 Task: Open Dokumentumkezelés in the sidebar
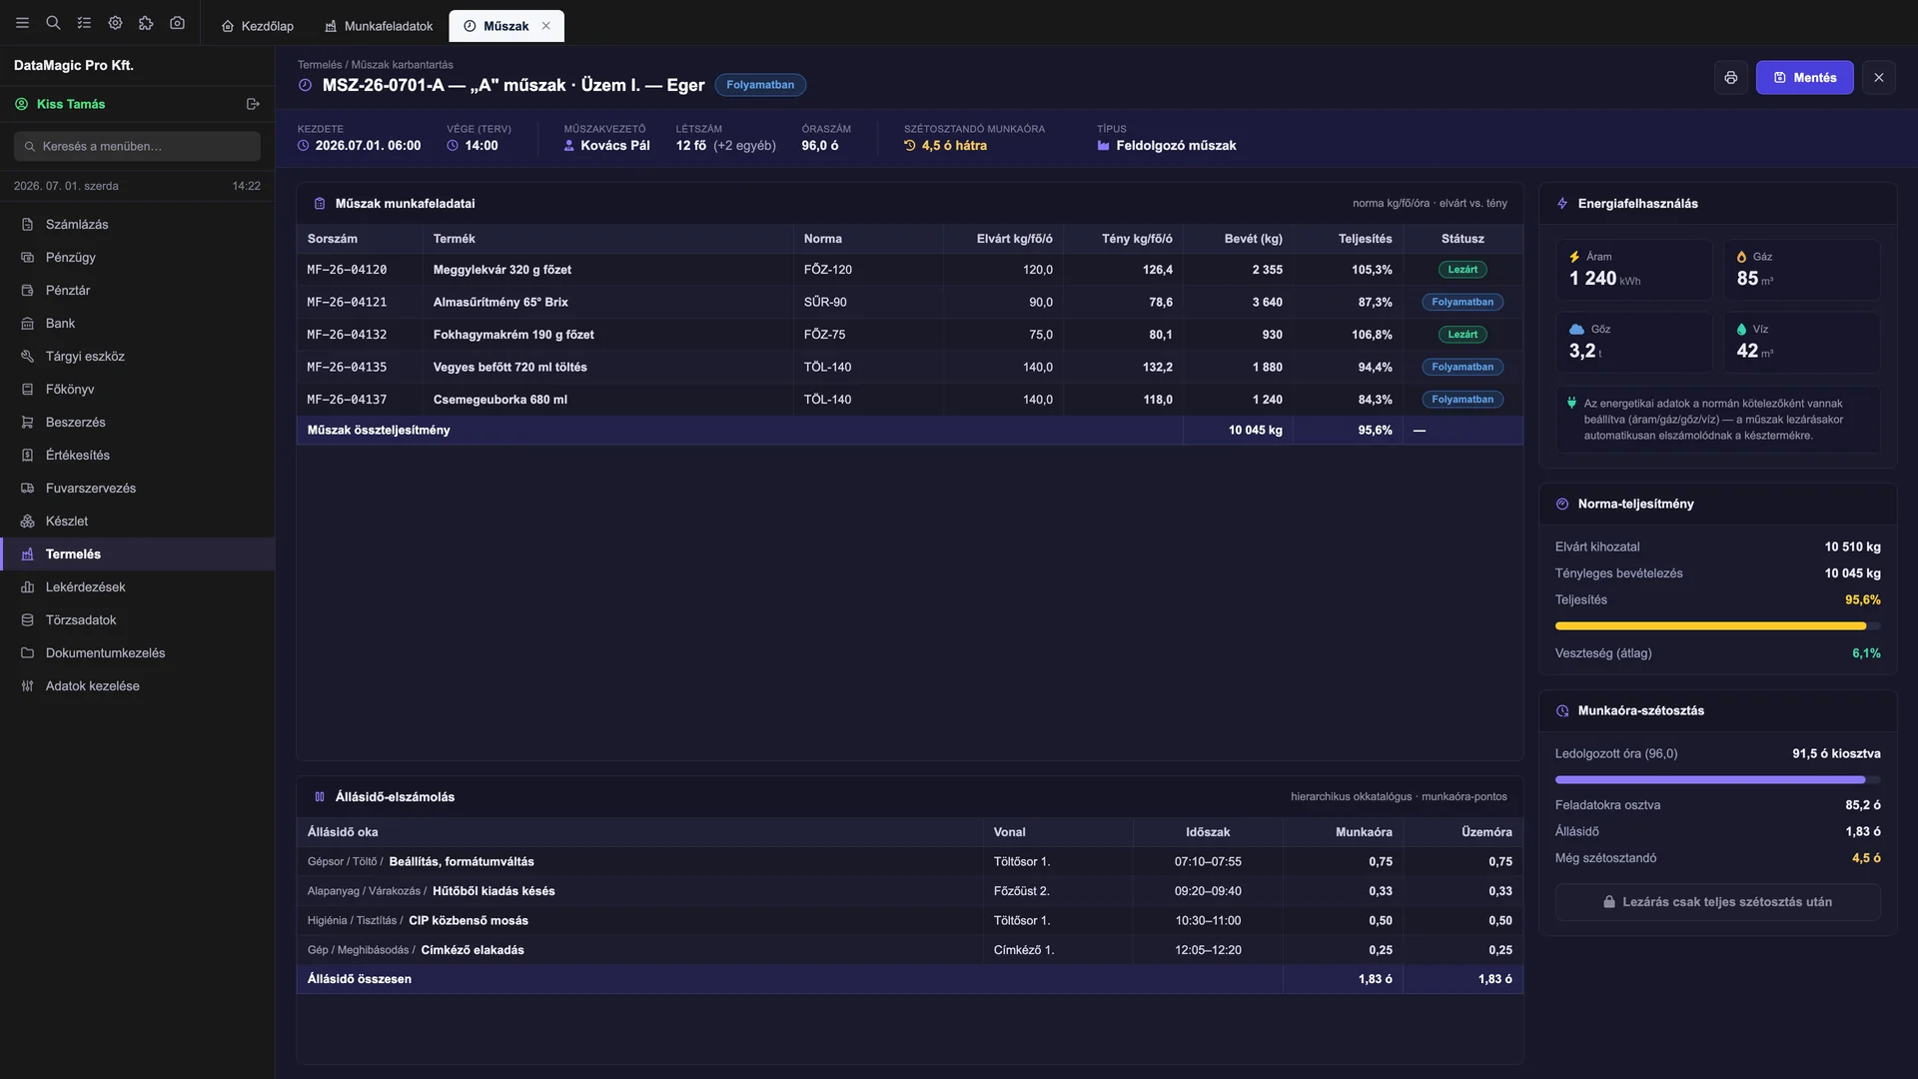tap(137, 653)
